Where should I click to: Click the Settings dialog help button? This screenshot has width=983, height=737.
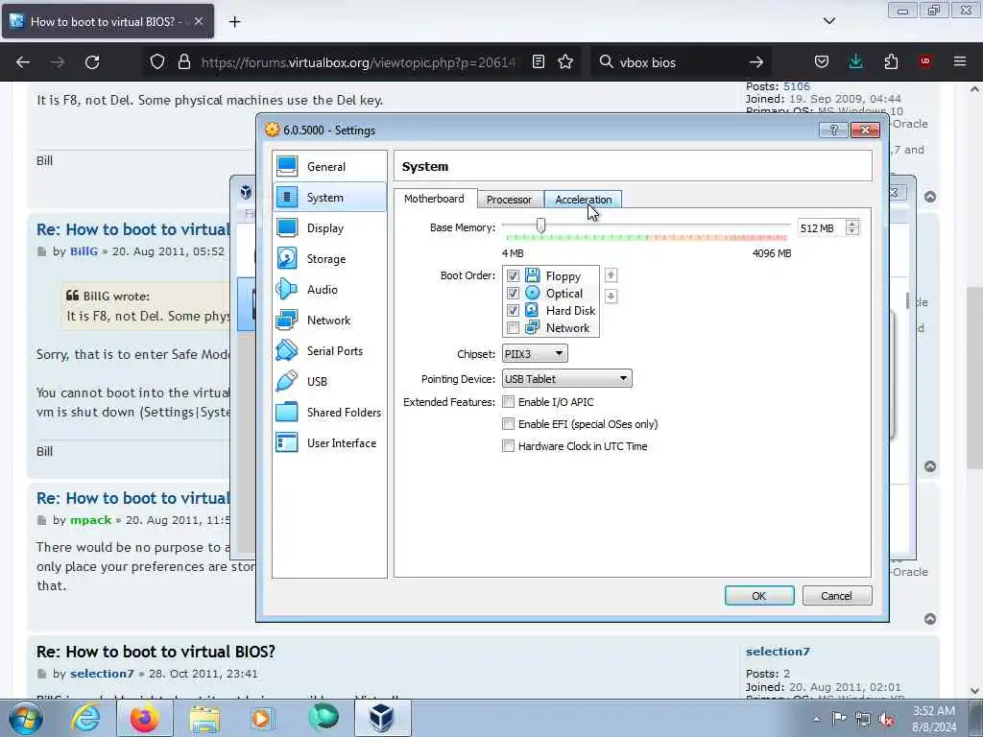click(x=834, y=130)
